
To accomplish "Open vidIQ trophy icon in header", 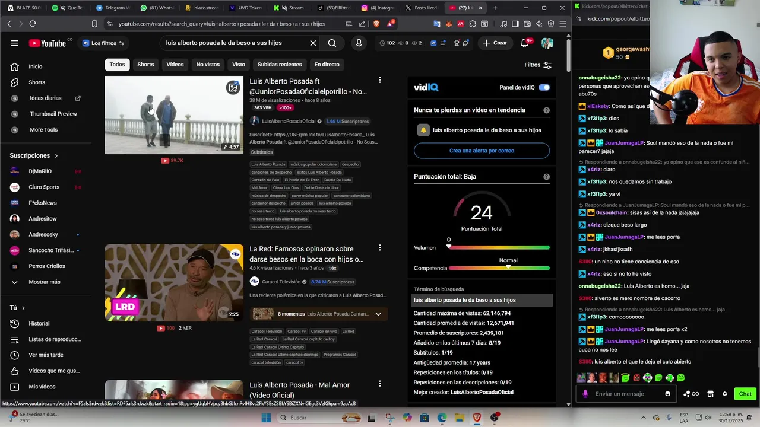I will [457, 43].
